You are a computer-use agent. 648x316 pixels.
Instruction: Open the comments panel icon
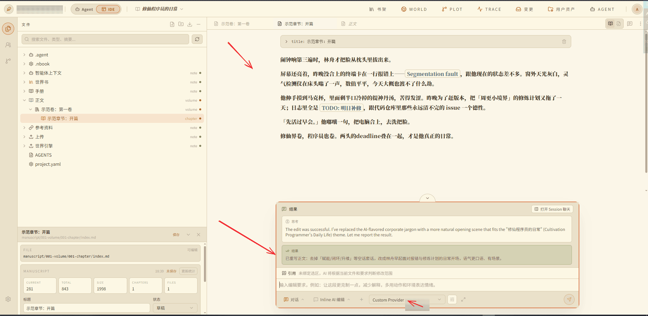630,24
